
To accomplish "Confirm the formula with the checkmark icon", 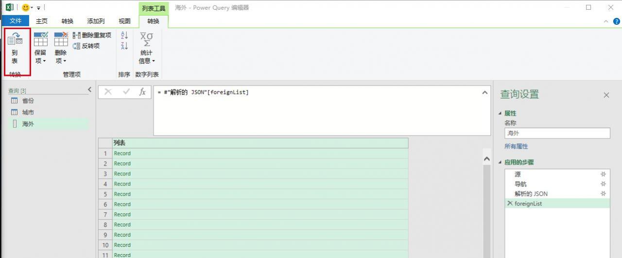I will click(x=126, y=92).
